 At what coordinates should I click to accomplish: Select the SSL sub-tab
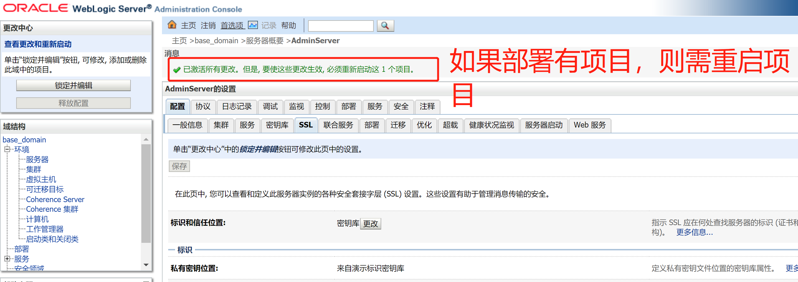306,125
